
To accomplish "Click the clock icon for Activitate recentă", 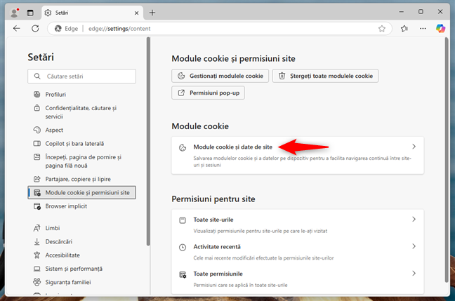I will (183, 248).
